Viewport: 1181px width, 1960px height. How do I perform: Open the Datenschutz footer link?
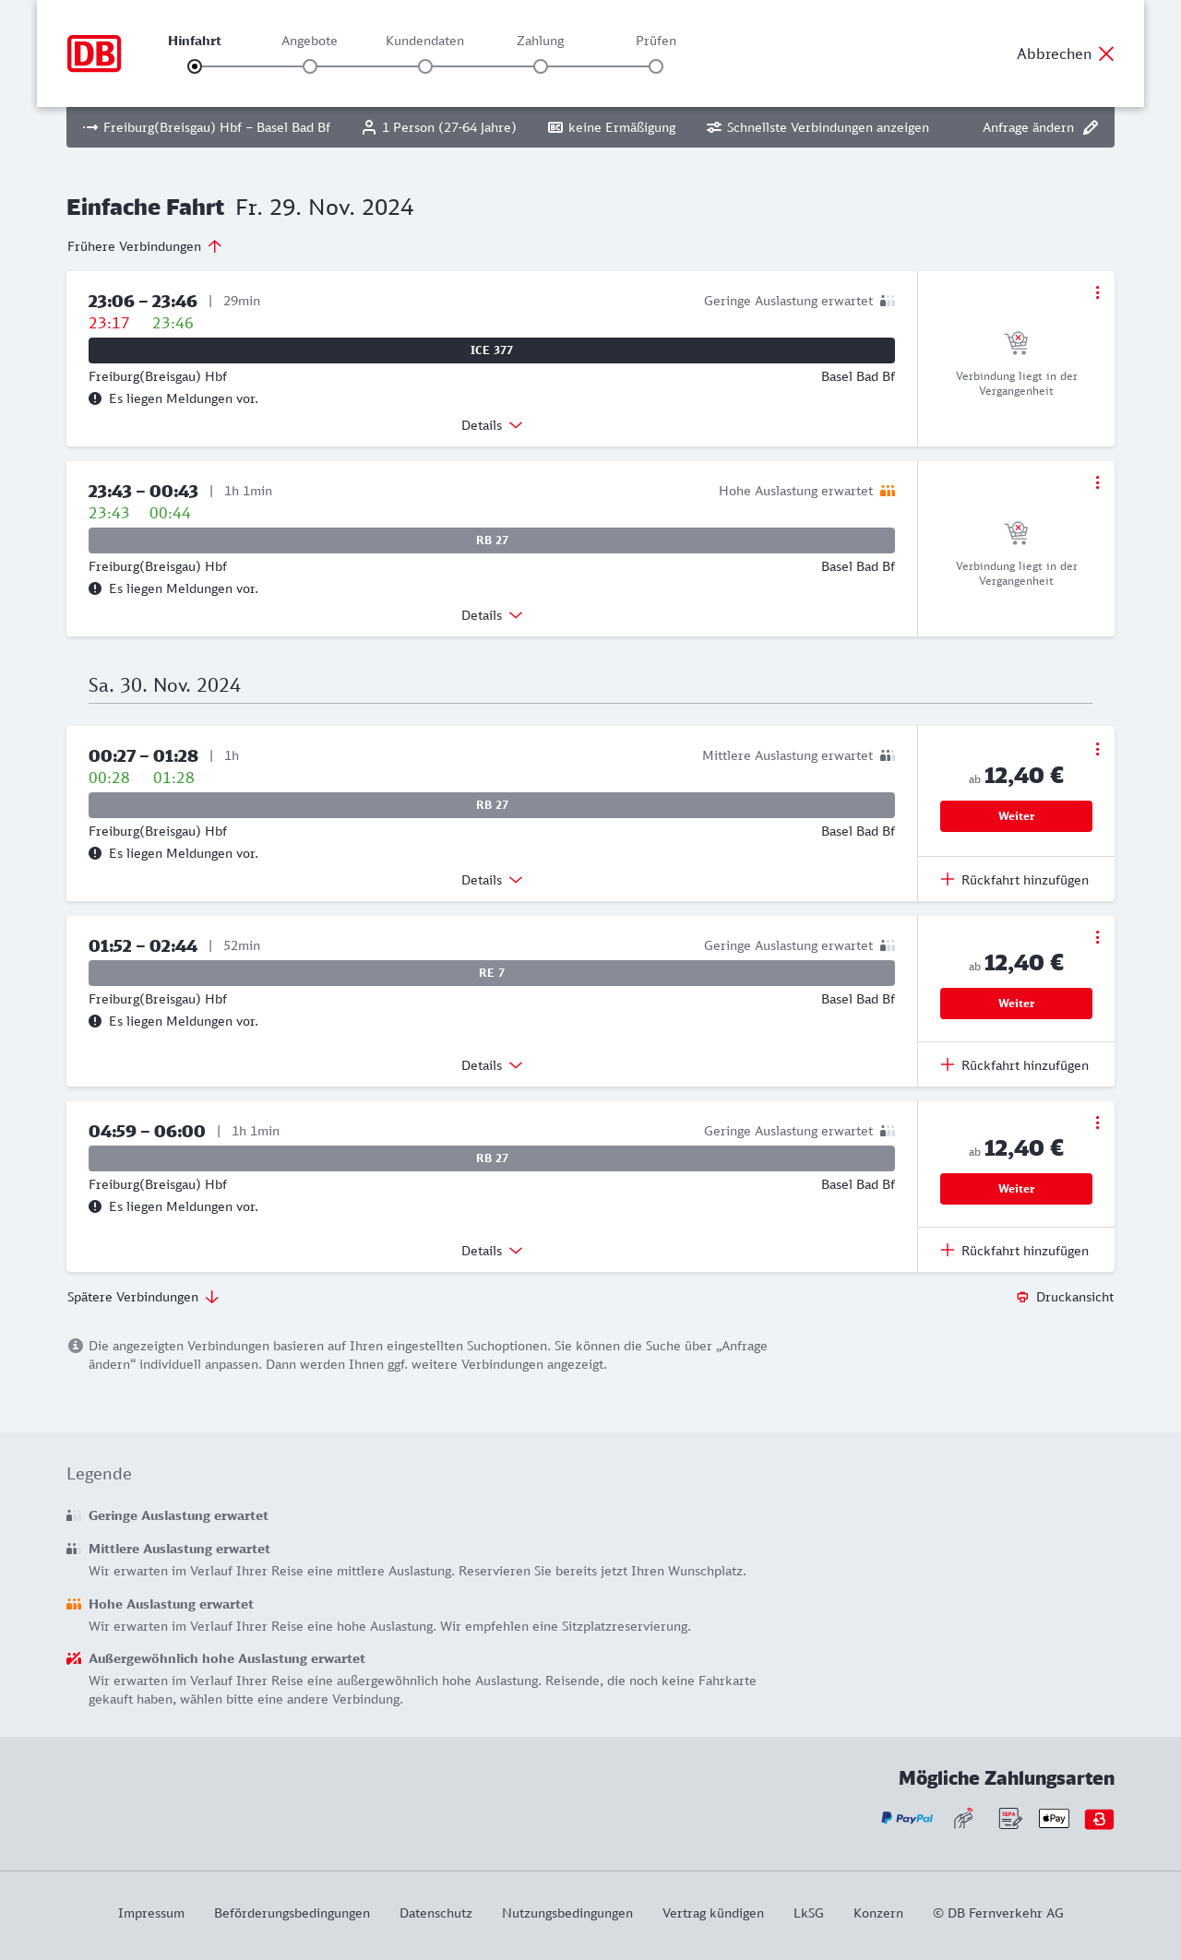[435, 1913]
